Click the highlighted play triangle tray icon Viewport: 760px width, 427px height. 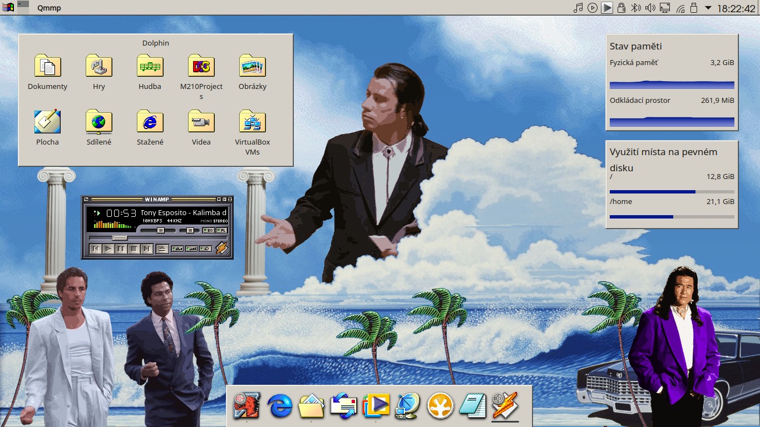[607, 8]
